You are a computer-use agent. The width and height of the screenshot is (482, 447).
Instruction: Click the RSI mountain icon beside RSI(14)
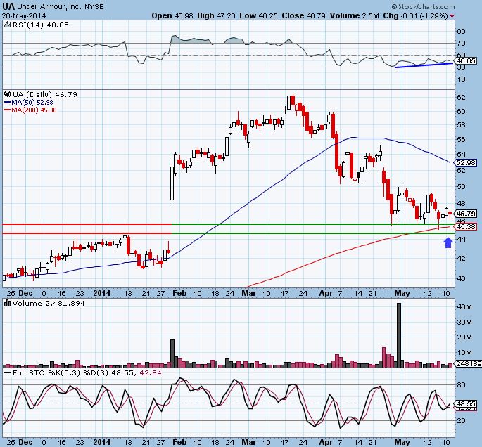click(7, 25)
